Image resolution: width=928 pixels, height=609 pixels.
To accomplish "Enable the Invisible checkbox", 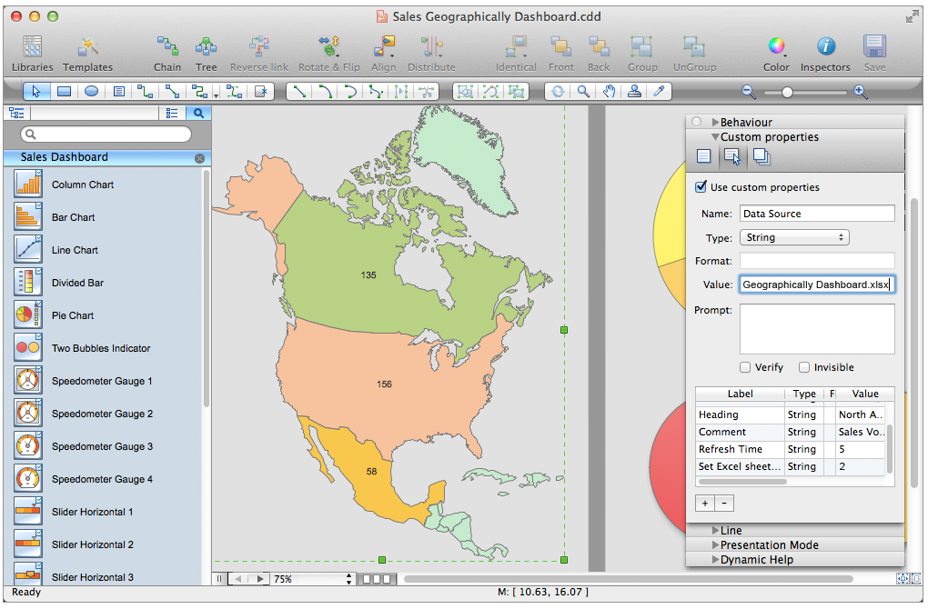I will [x=804, y=367].
